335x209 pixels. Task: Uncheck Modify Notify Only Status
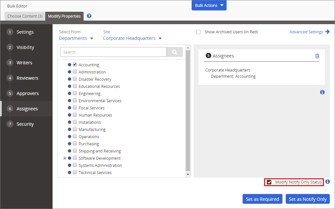[x=269, y=182]
